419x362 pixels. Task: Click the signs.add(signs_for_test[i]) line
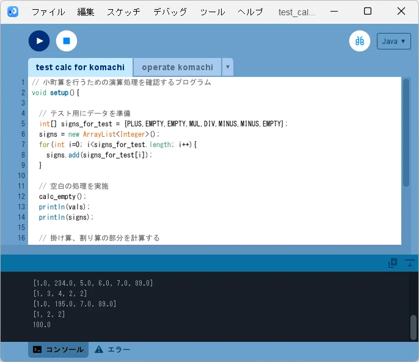[x=99, y=155]
